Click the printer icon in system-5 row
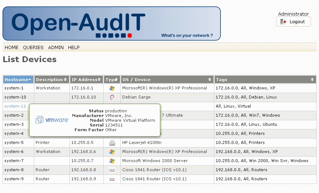 [x=112, y=143]
